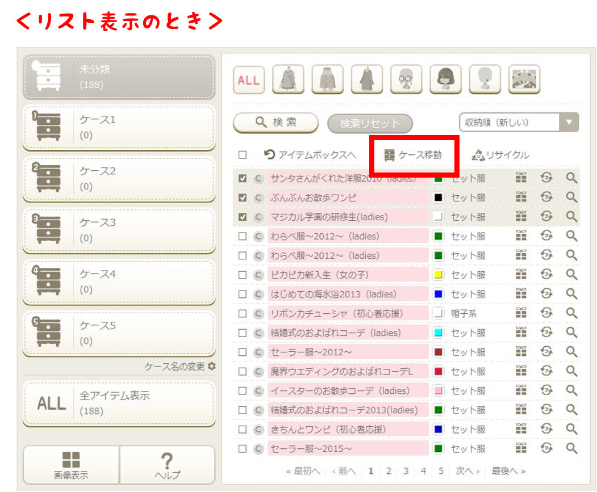The height and width of the screenshot is (492, 597).
Task: Uncheck the サンタさんがくれた洋服2010 checkbox
Action: click(x=243, y=178)
